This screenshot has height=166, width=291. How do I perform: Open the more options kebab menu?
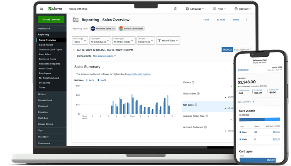247,20
